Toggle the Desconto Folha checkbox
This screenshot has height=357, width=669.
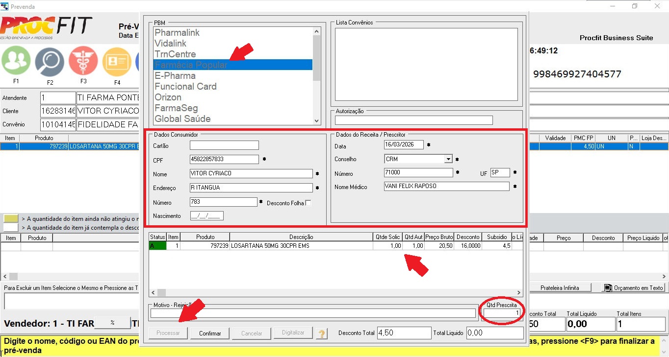[x=308, y=203]
